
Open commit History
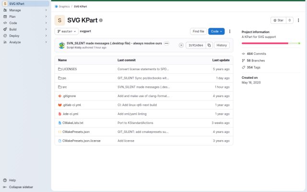pos(222,45)
